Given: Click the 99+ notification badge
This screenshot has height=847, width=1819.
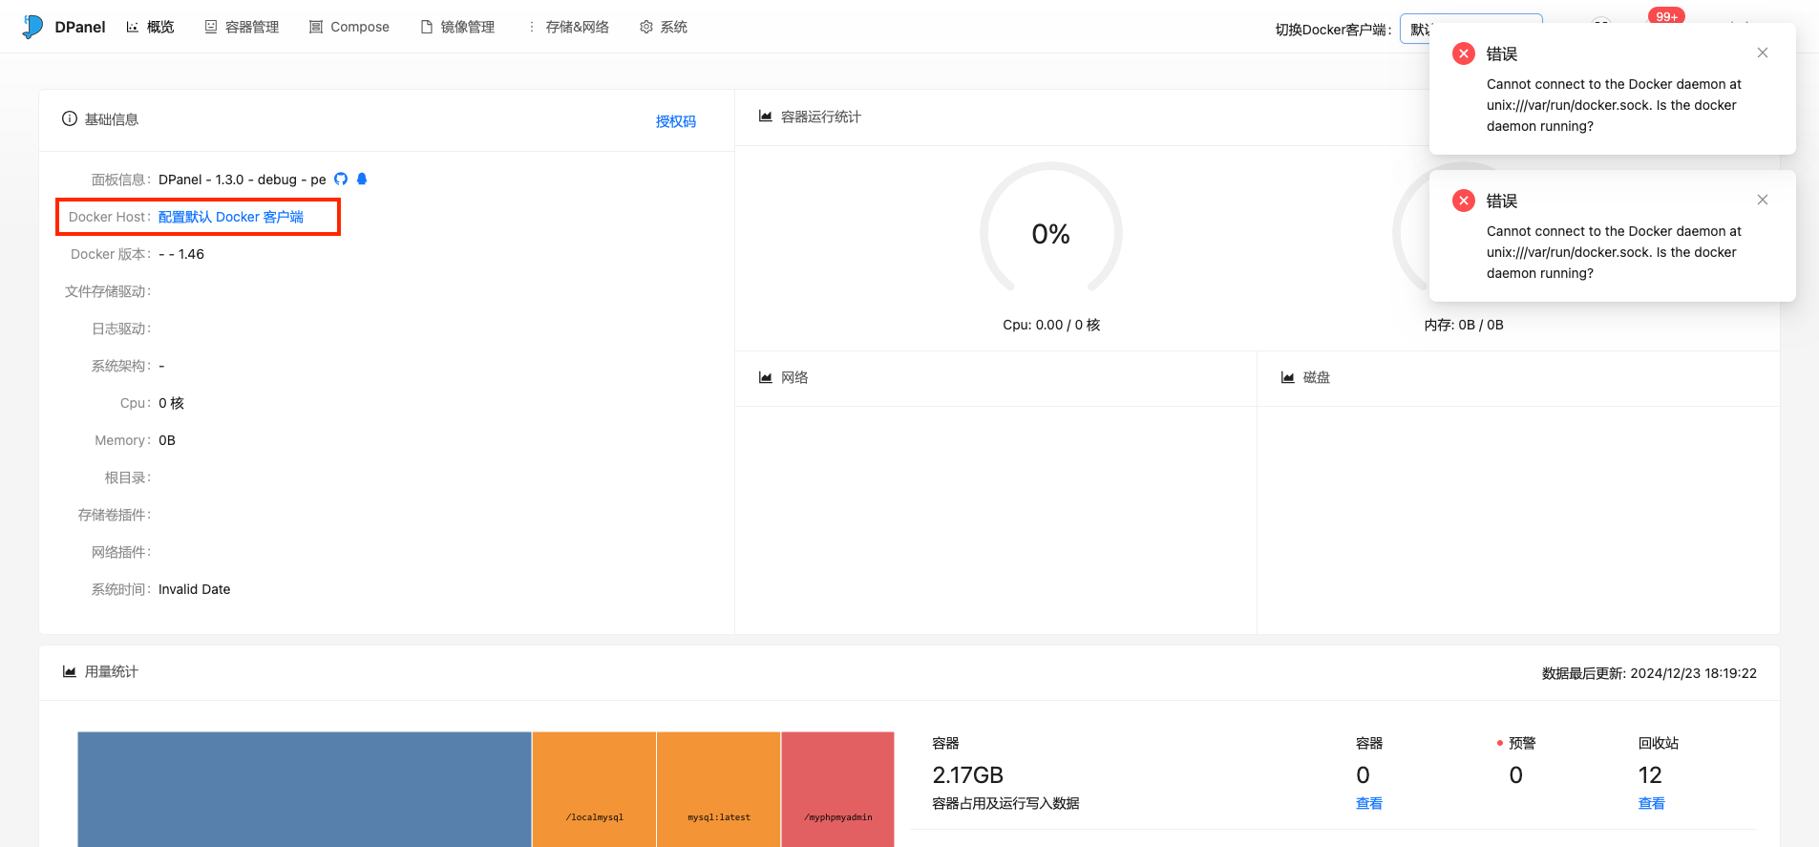Looking at the screenshot, I should tap(1666, 16).
